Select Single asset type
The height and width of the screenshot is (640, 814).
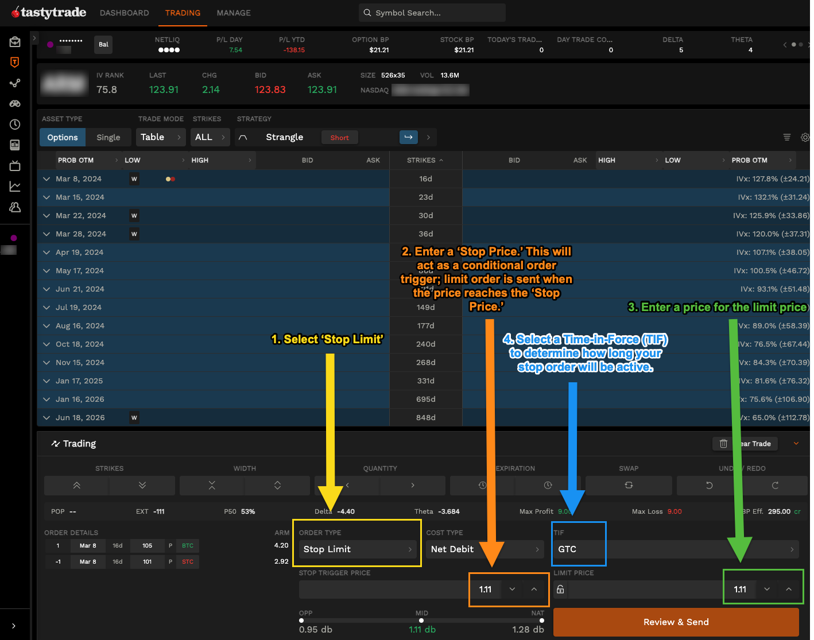tap(108, 137)
